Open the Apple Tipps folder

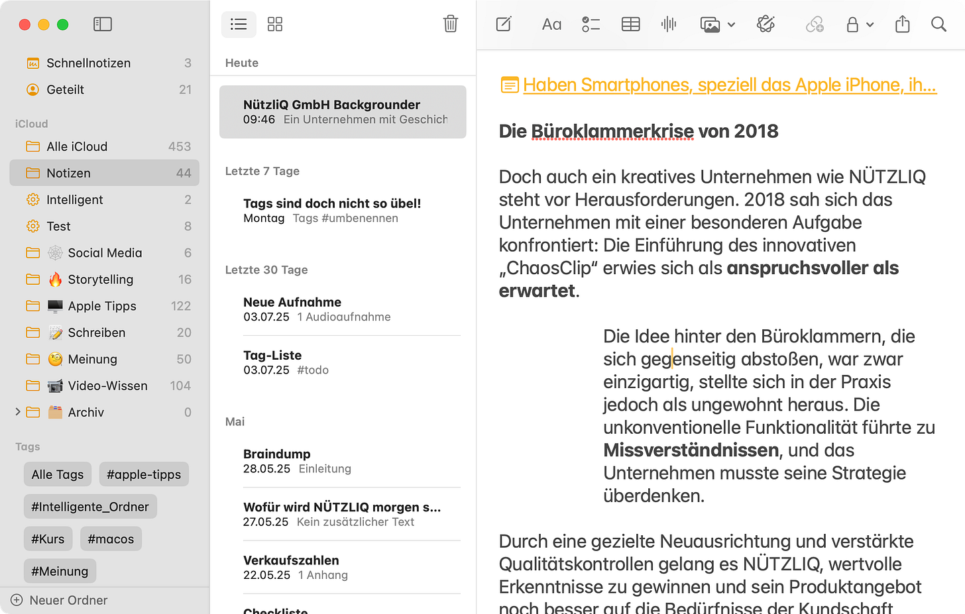[x=105, y=305]
